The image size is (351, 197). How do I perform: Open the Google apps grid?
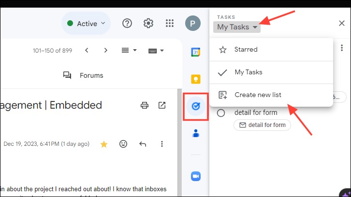[170, 23]
